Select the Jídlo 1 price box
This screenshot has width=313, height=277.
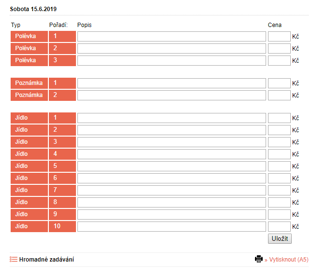(279, 118)
